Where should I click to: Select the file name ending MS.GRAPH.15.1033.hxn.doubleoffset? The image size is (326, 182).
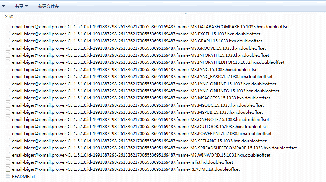pos(137,41)
